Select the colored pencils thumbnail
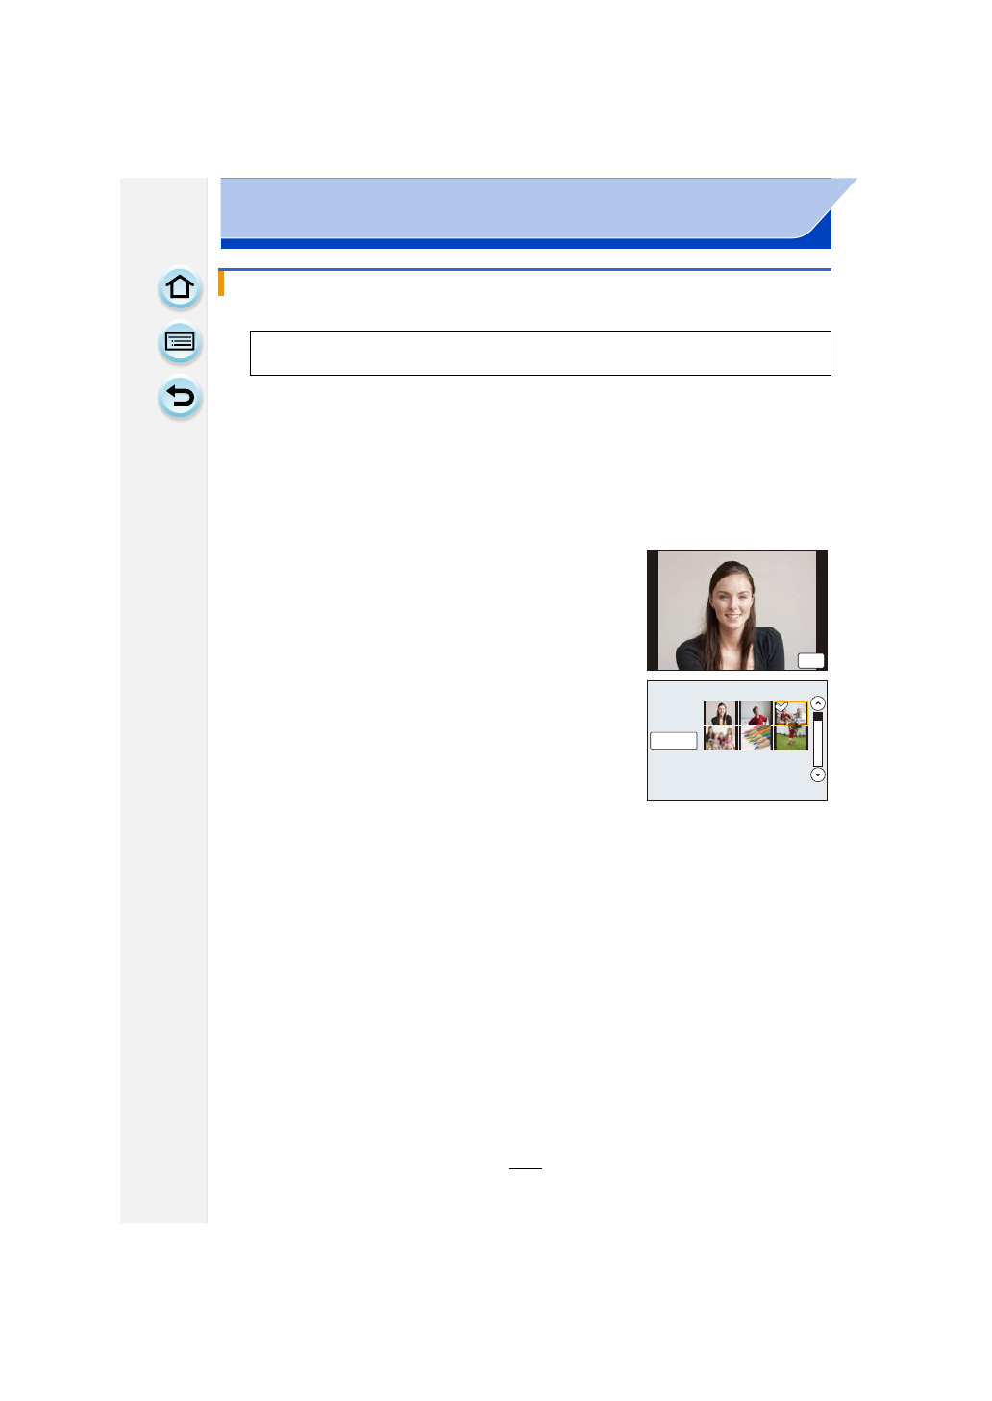 [x=756, y=738]
